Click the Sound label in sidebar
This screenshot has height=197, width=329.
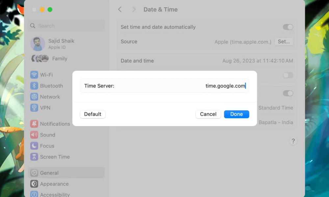[x=48, y=135]
